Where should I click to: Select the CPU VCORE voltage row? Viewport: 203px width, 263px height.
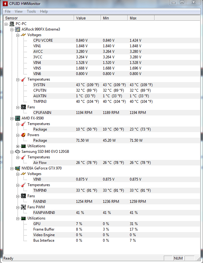coord(116,40)
